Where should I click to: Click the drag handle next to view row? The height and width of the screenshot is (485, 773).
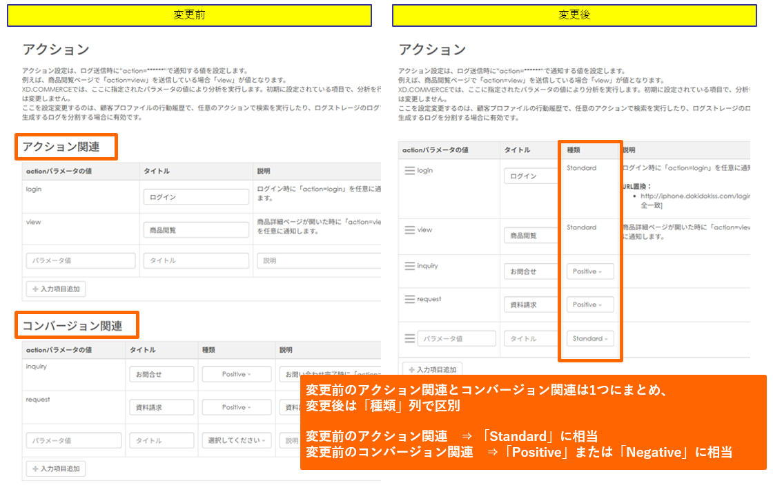409,230
